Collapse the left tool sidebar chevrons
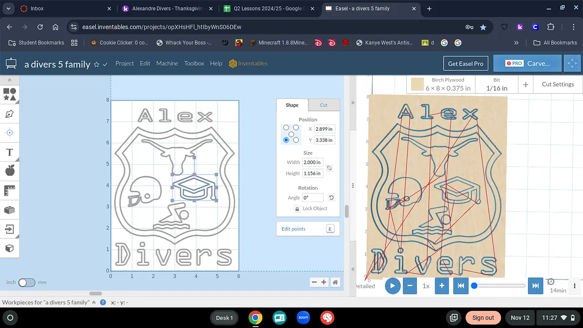583x328 pixels. coord(9,80)
